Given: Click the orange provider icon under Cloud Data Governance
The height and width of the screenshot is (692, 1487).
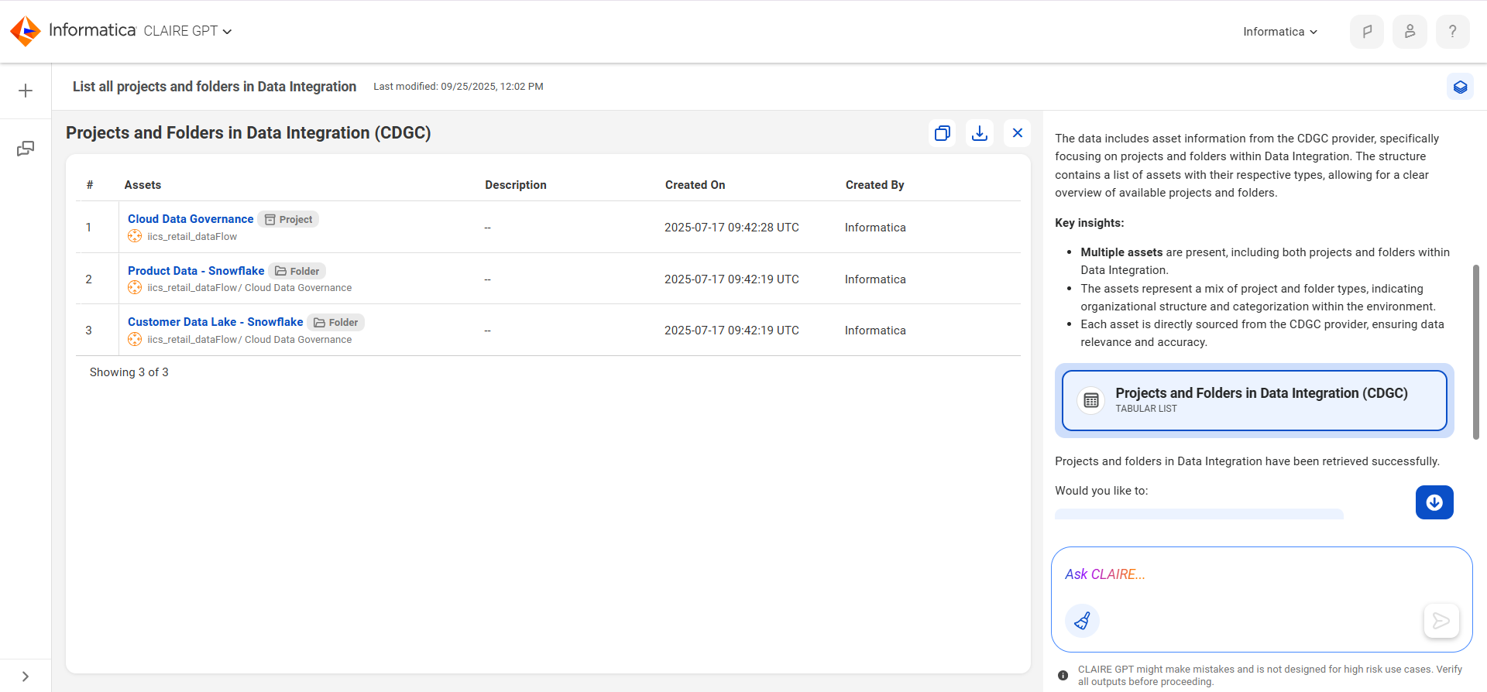Looking at the screenshot, I should point(135,236).
